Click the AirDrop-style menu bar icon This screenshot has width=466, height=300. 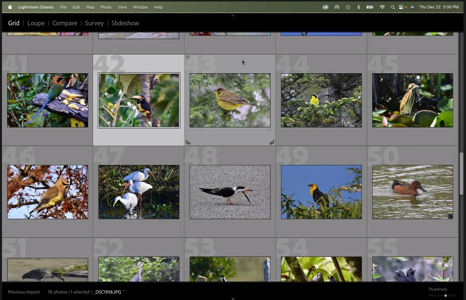337,7
